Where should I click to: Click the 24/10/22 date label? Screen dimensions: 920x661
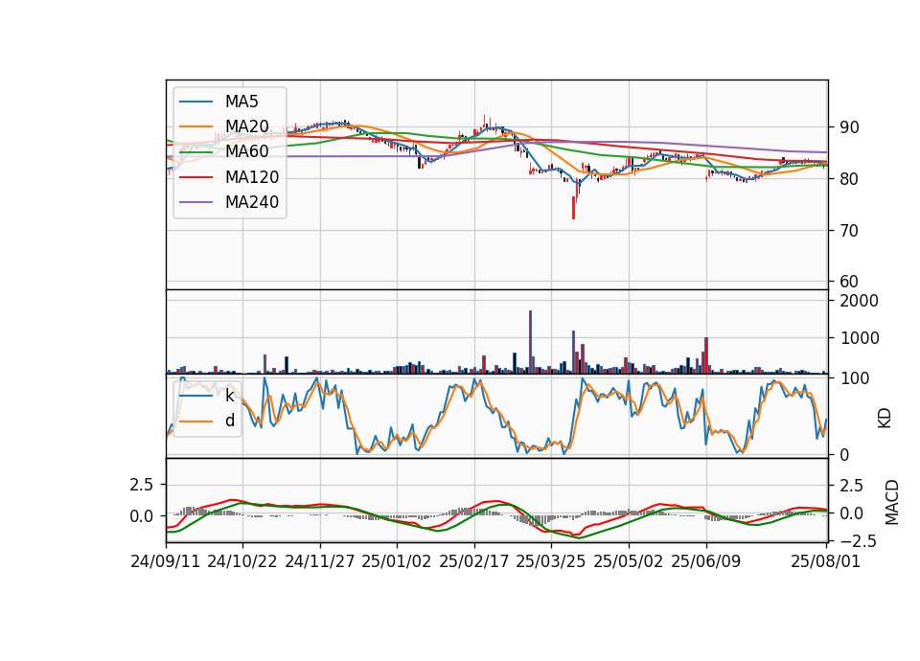(242, 561)
